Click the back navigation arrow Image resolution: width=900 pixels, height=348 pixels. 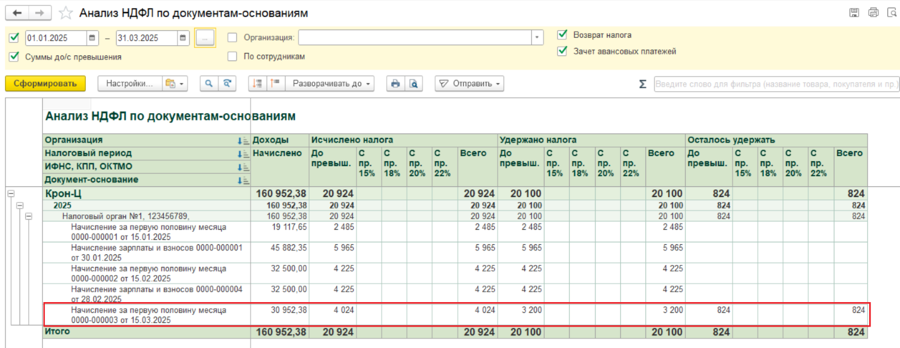point(17,13)
